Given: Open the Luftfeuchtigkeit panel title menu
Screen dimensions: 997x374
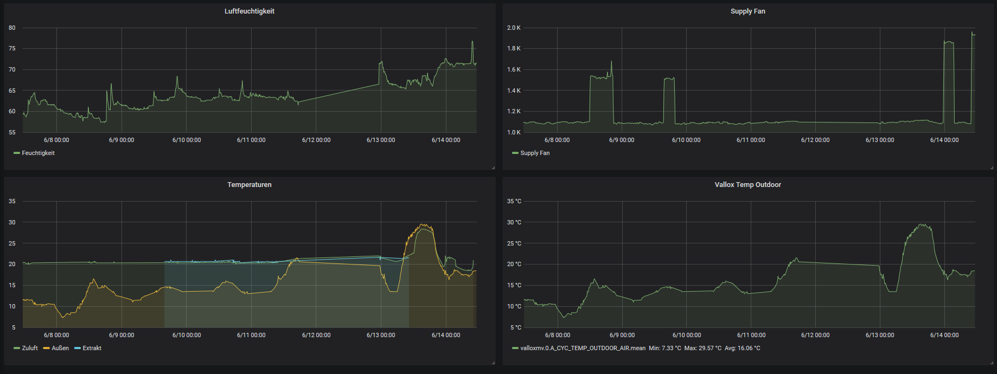Looking at the screenshot, I should click(250, 11).
